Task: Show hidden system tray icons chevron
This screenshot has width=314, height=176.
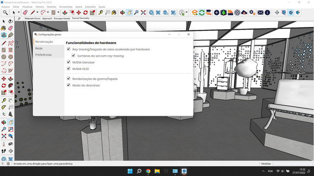Action: [263, 171]
